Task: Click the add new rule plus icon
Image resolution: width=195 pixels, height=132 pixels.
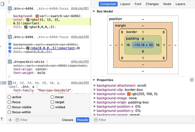Action: (10, 120)
